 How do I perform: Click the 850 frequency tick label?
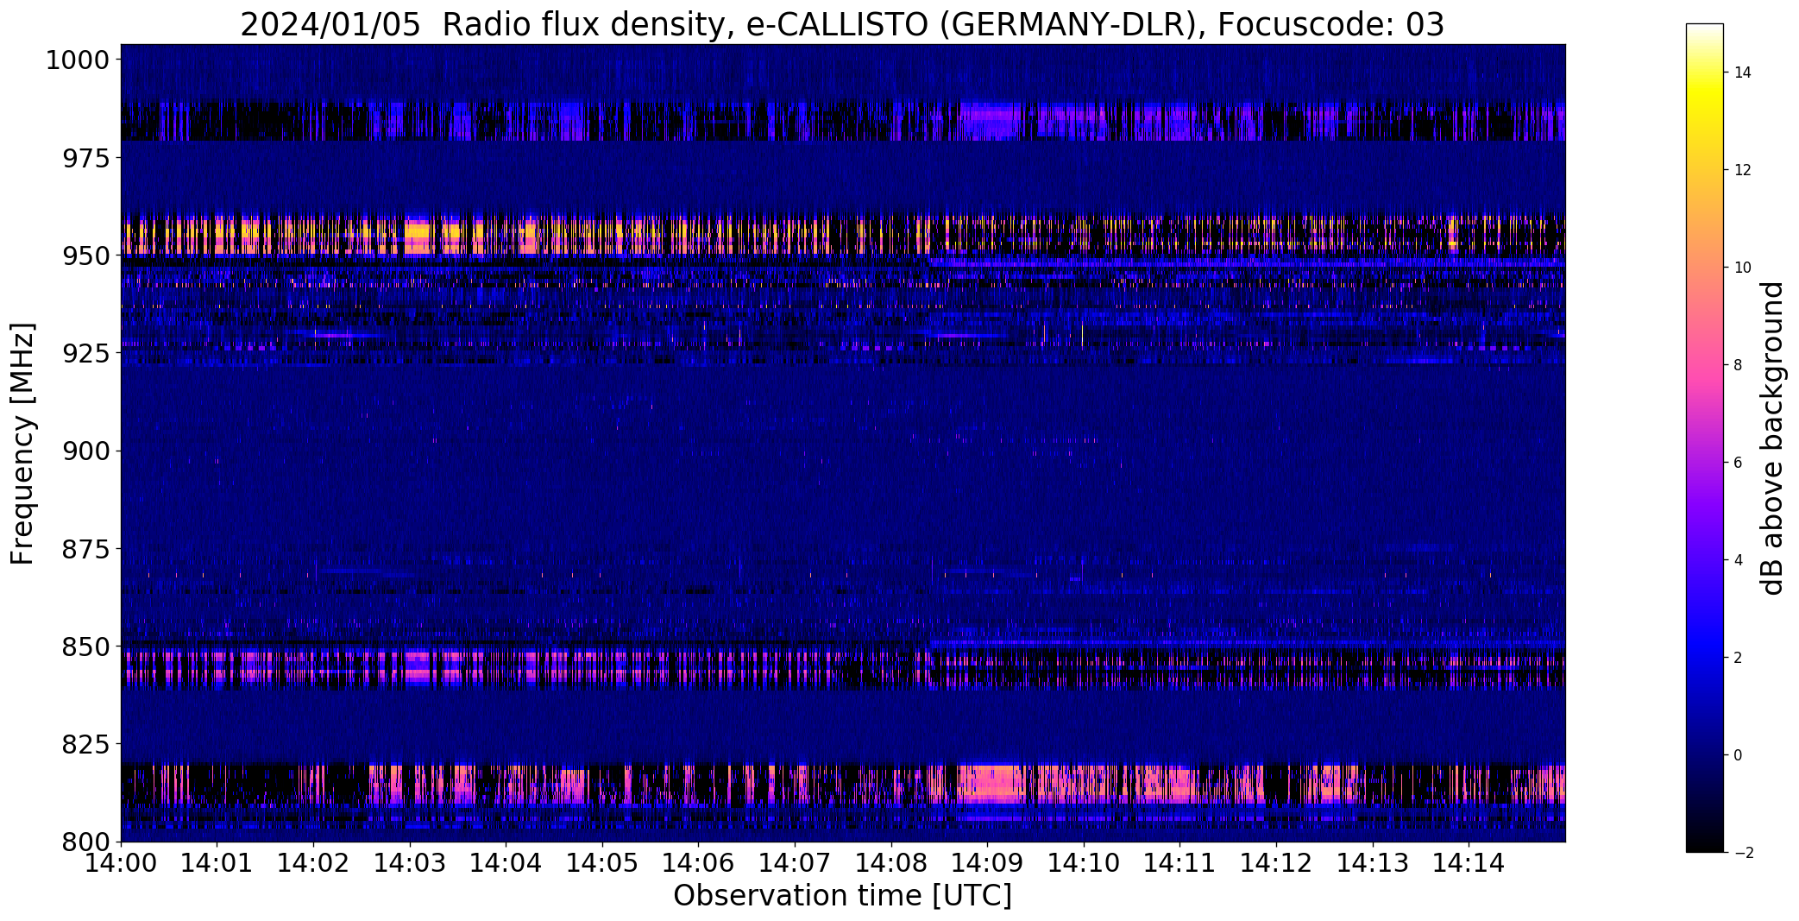(85, 647)
